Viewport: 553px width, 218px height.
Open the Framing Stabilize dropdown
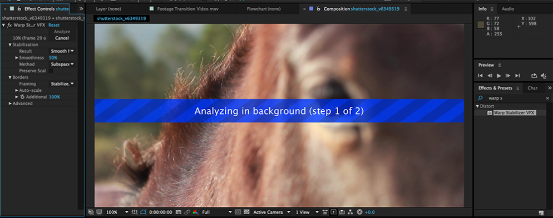point(62,83)
